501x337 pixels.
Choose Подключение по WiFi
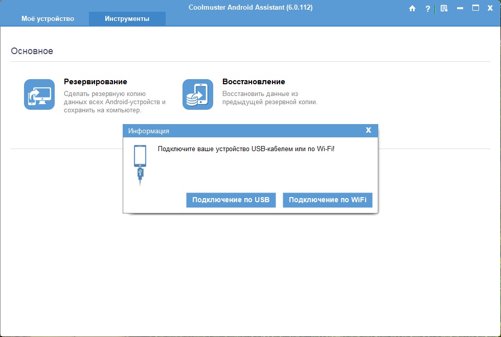[x=327, y=200]
